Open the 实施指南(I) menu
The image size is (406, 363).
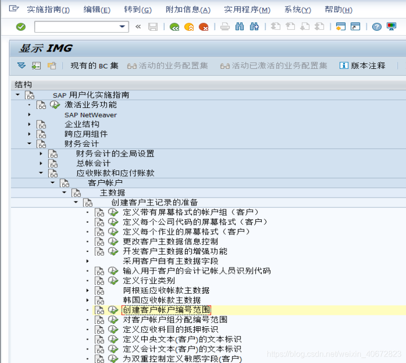[x=48, y=10]
